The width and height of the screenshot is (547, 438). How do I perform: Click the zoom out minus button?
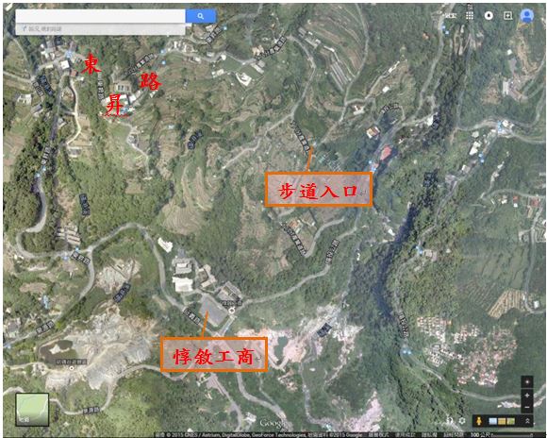(527, 407)
